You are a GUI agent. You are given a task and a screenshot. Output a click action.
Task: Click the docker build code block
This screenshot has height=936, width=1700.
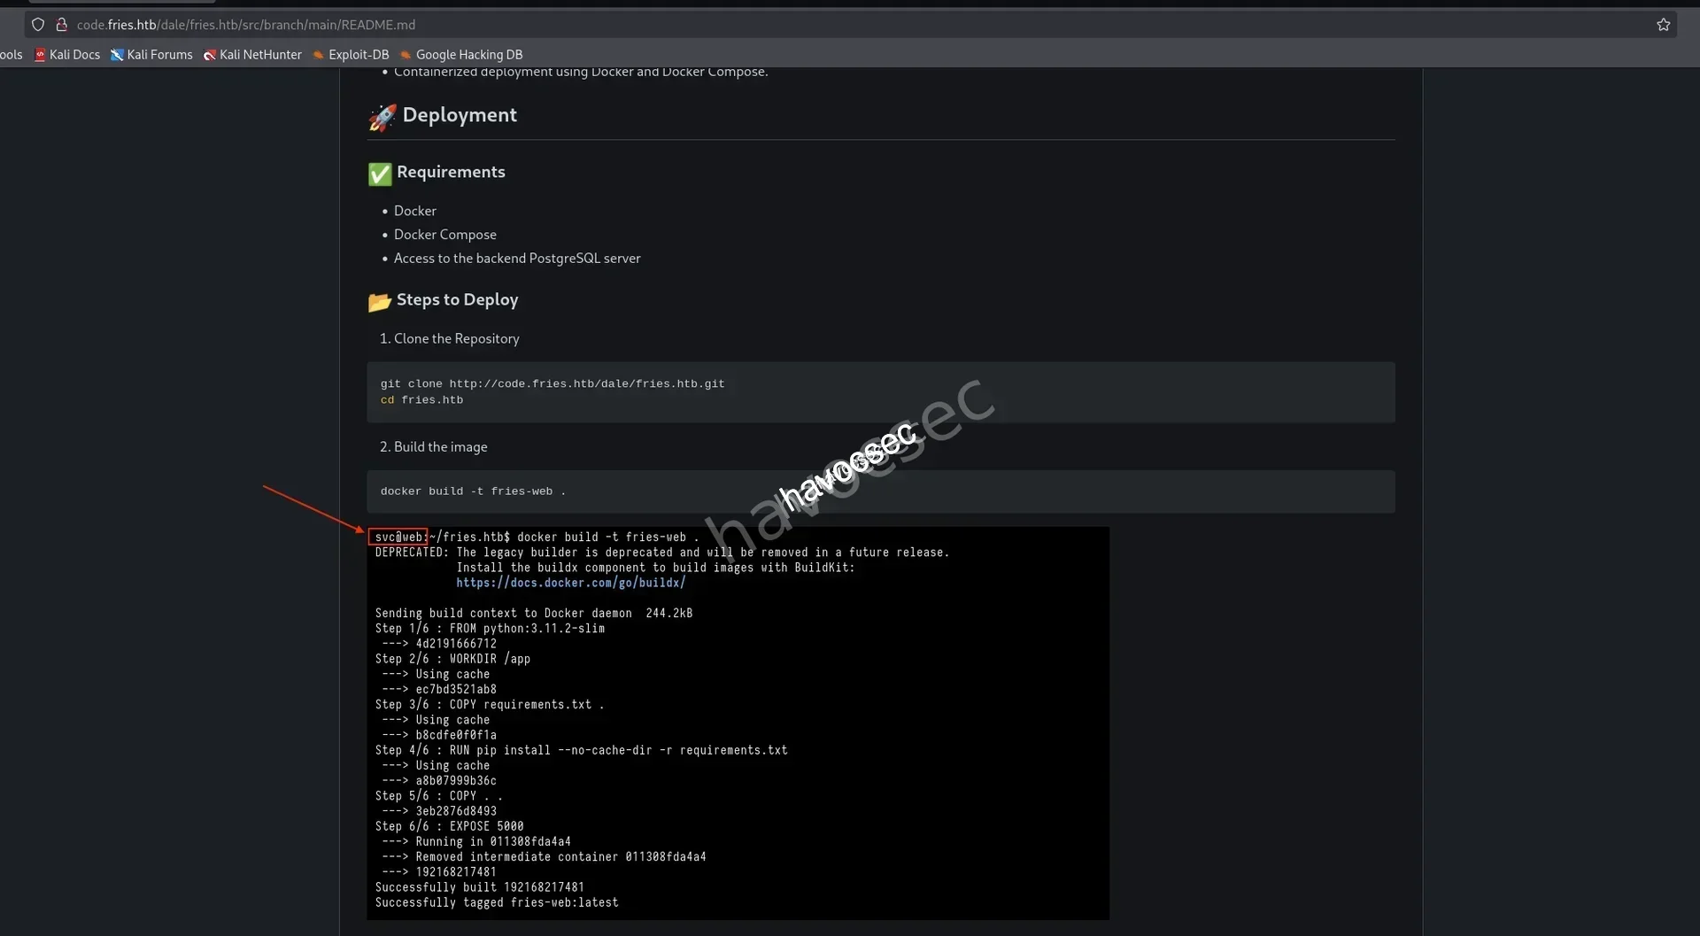(881, 491)
